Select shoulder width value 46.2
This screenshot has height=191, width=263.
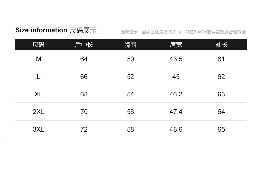[x=176, y=94]
